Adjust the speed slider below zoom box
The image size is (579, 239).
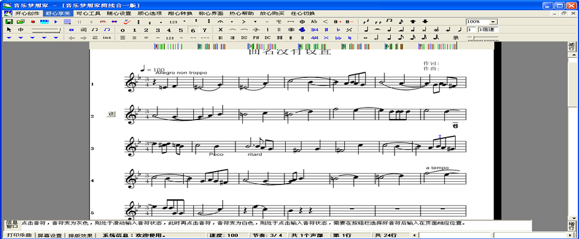coord(483,38)
